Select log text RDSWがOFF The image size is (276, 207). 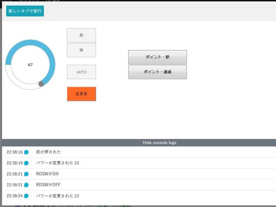click(48, 185)
